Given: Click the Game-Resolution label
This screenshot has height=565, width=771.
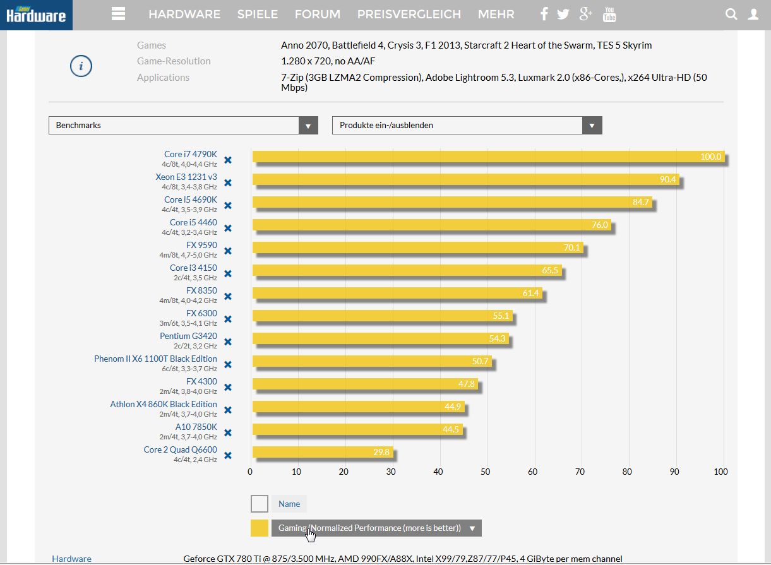Looking at the screenshot, I should [x=174, y=61].
